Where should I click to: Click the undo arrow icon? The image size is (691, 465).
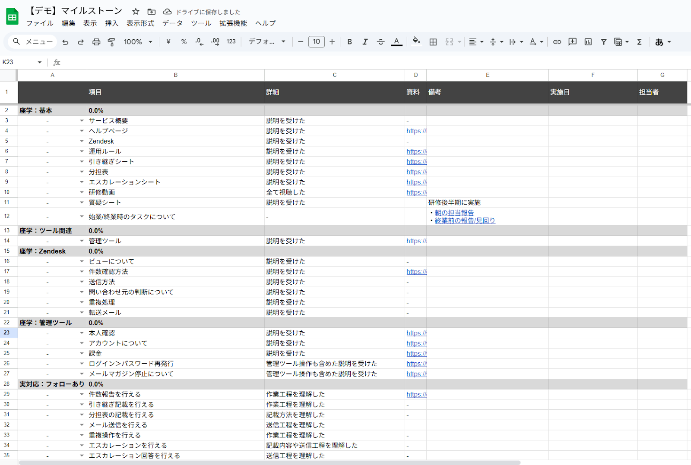[65, 42]
